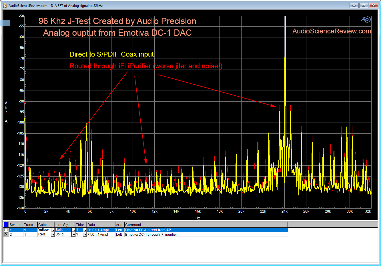Click the '-140' y-axis tick label
This screenshot has height=266, width=381.
21,208
